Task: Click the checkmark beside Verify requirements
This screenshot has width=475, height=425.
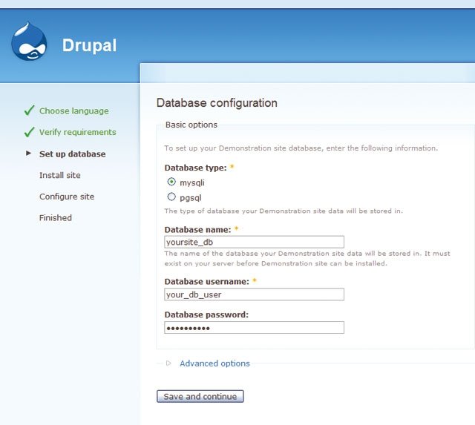Action: 30,132
